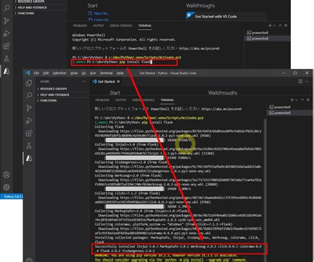Select second powershell terminal in front list
Screen dimensions: 314x262
pos(282,113)
